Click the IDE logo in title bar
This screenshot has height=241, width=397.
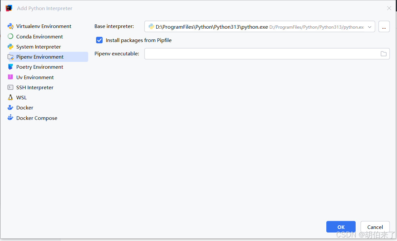click(9, 8)
